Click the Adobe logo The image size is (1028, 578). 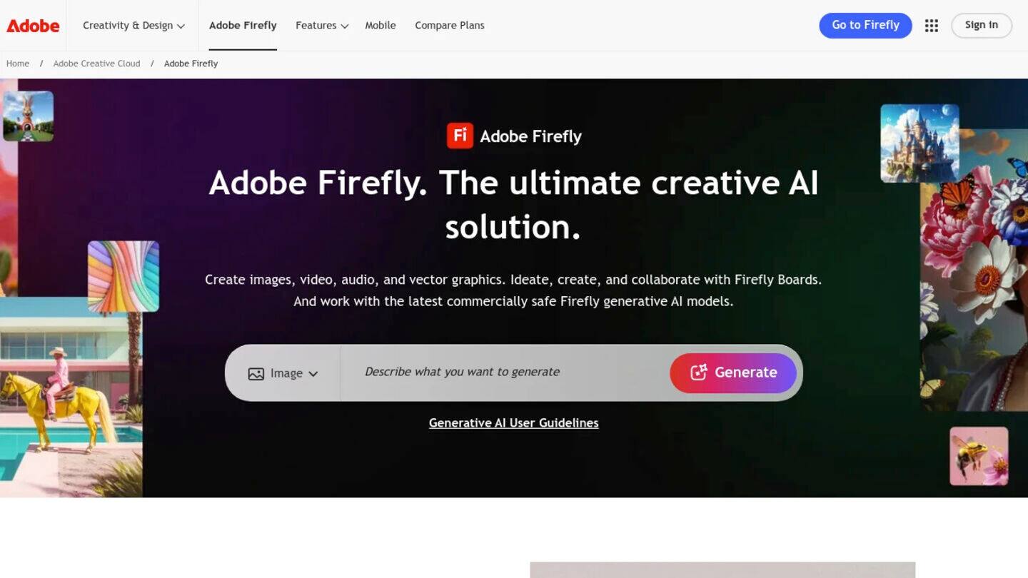click(32, 25)
